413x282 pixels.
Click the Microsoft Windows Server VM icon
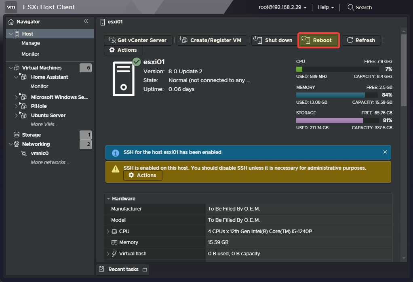23,97
